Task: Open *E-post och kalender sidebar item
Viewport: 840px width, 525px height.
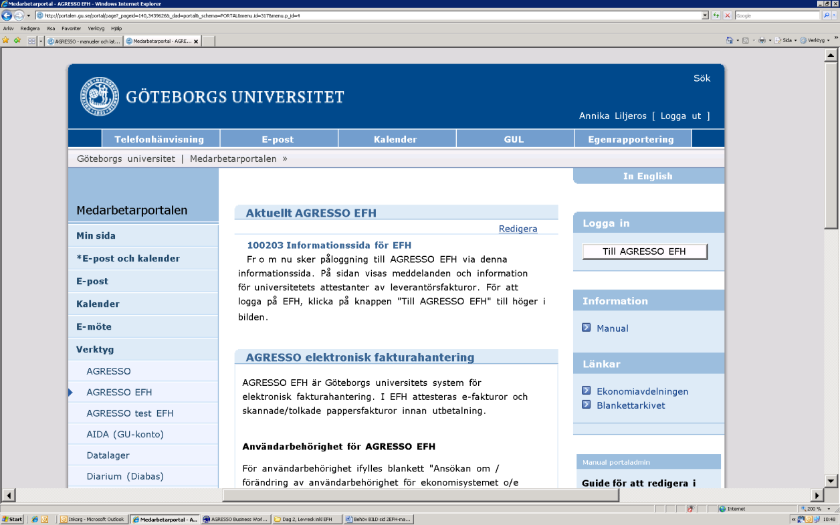Action: 143,258
